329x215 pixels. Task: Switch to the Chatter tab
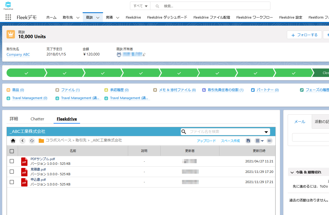click(37, 119)
